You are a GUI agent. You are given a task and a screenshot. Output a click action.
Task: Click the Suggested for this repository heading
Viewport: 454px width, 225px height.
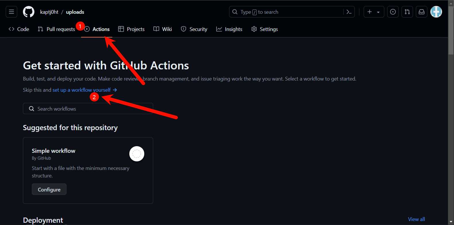70,128
